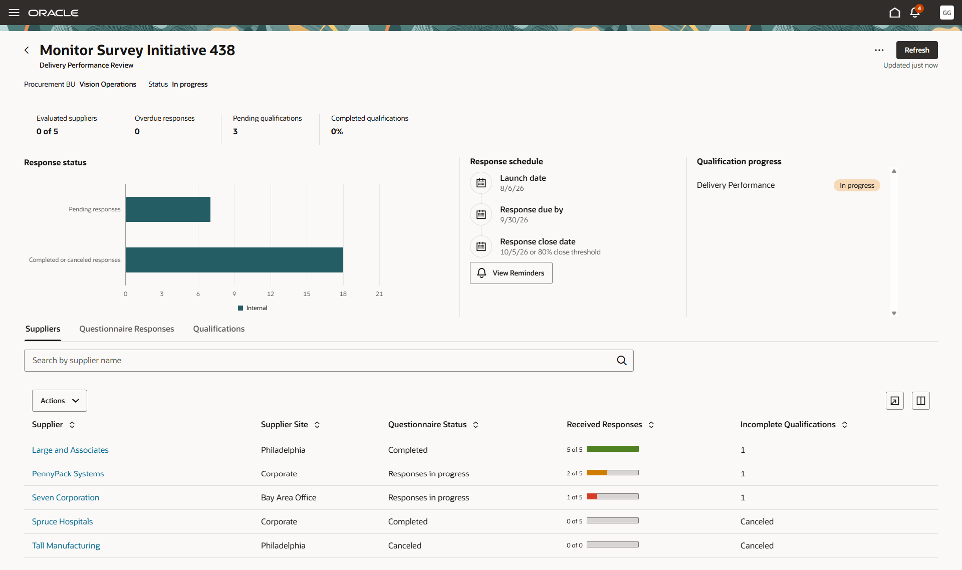The width and height of the screenshot is (962, 570).
Task: Click the search magnifier icon
Action: pos(622,361)
